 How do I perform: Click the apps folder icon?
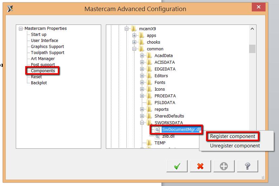click(142, 35)
